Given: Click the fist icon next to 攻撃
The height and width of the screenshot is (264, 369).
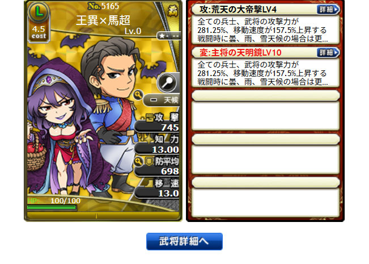Looking at the screenshot, I should pyautogui.click(x=149, y=118).
